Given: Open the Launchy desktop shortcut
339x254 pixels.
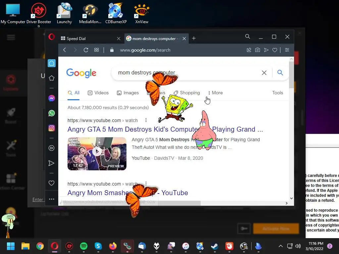Looking at the screenshot, I should point(64,13).
